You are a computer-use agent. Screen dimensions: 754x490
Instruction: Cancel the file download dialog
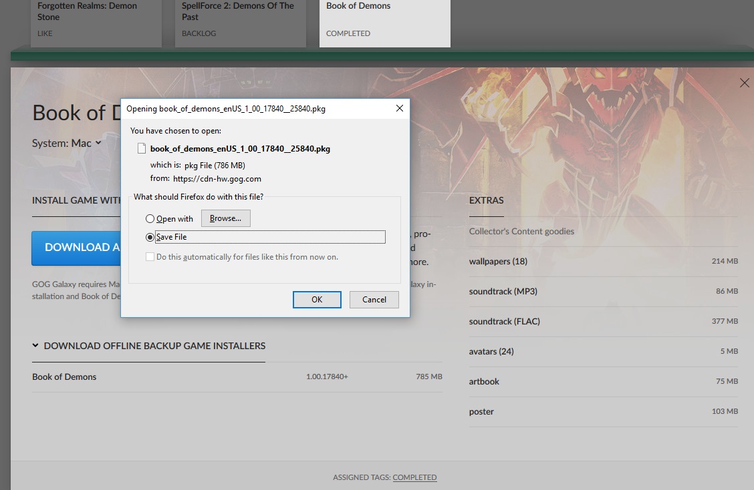click(x=374, y=300)
